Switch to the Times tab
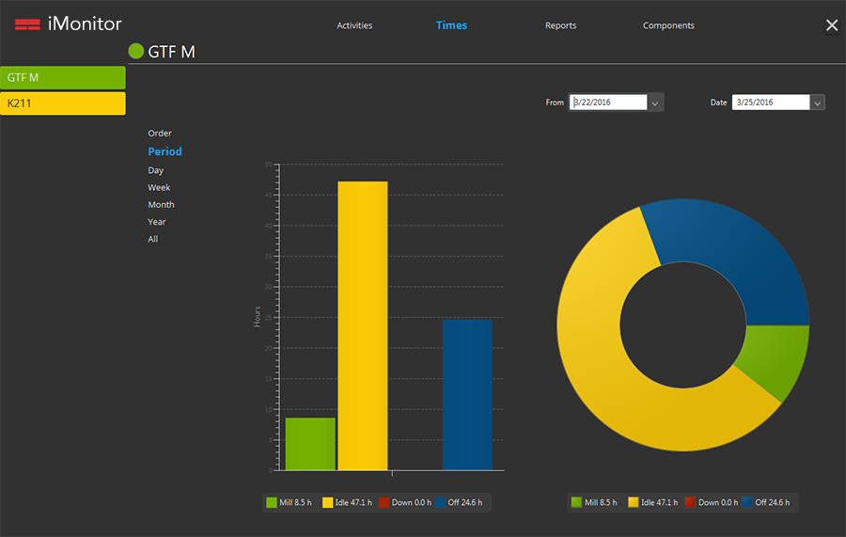 451,25
